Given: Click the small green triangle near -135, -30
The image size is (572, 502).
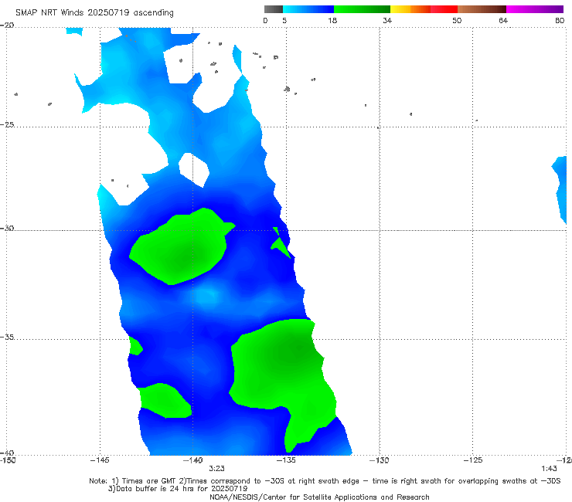Looking at the screenshot, I should (280, 243).
